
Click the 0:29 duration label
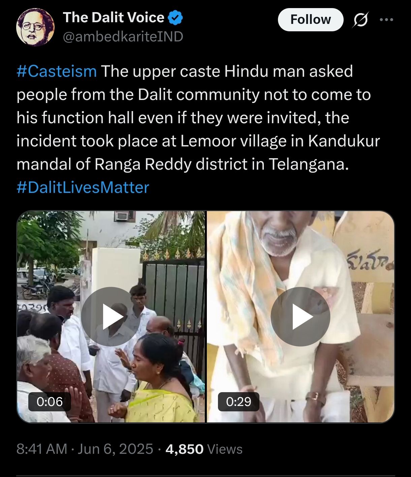point(239,402)
